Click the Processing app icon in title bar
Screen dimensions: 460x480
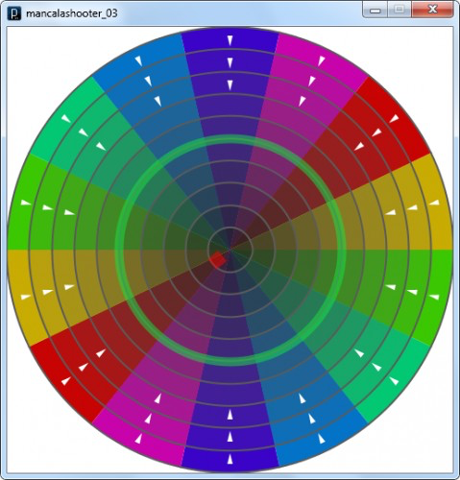click(14, 13)
